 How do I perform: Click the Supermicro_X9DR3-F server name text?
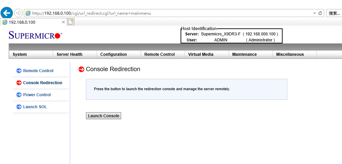coord(221,34)
